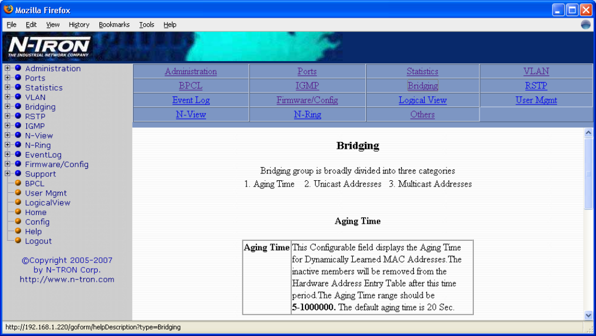Screen dimensions: 596x336
Task: Click the blue bullet icon beside IGMP
Action: (x=18, y=126)
